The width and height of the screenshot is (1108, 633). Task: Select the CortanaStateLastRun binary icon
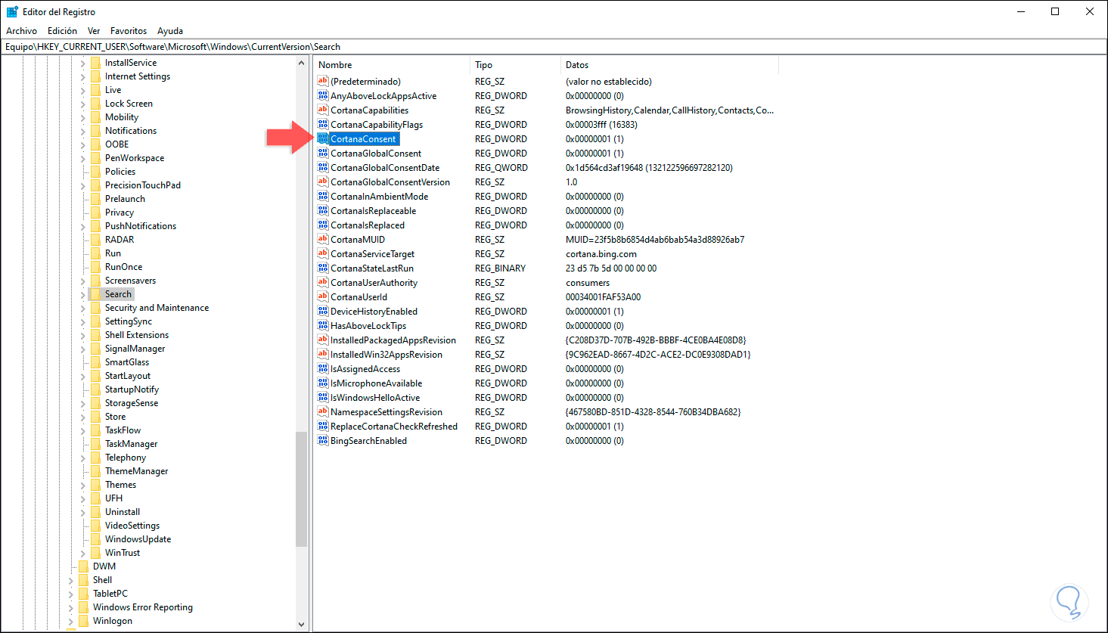pyautogui.click(x=323, y=268)
